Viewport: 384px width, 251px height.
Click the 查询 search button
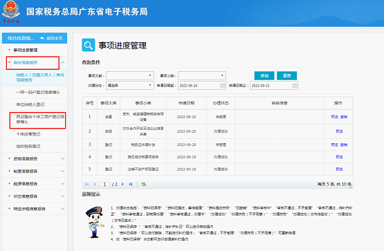point(264,75)
